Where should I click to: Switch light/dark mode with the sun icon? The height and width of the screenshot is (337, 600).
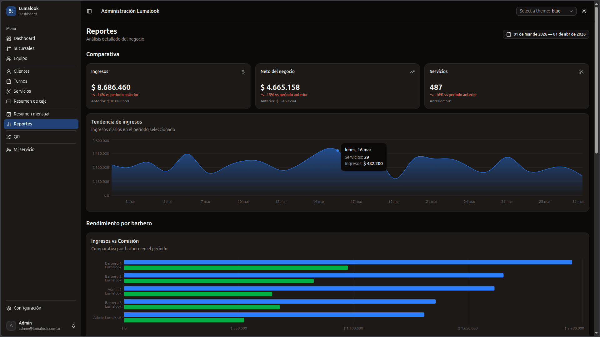point(584,11)
